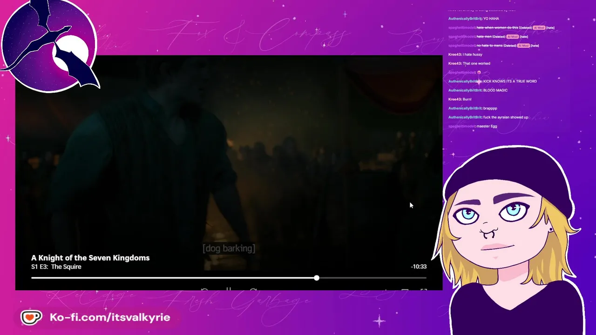Click the message 'KICK KNOWS ITS A TRUE WORD'
This screenshot has height=335, width=596.
pyautogui.click(x=510, y=81)
